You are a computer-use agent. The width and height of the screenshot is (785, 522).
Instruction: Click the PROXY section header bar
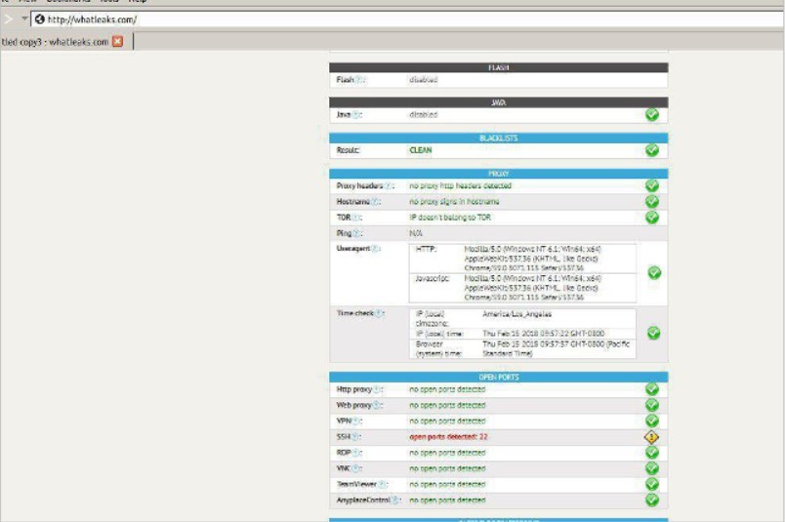tap(498, 173)
